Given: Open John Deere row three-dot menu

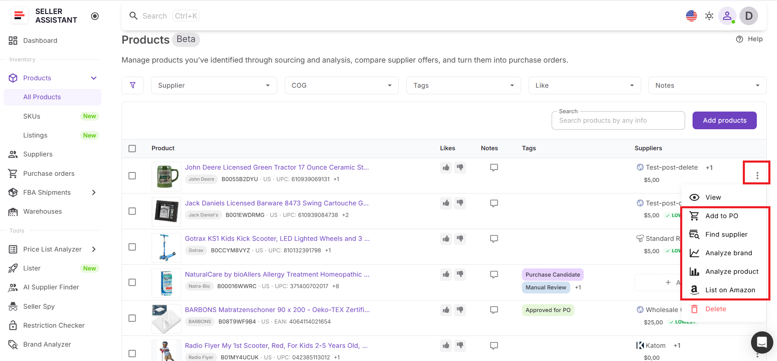Looking at the screenshot, I should click(x=757, y=176).
